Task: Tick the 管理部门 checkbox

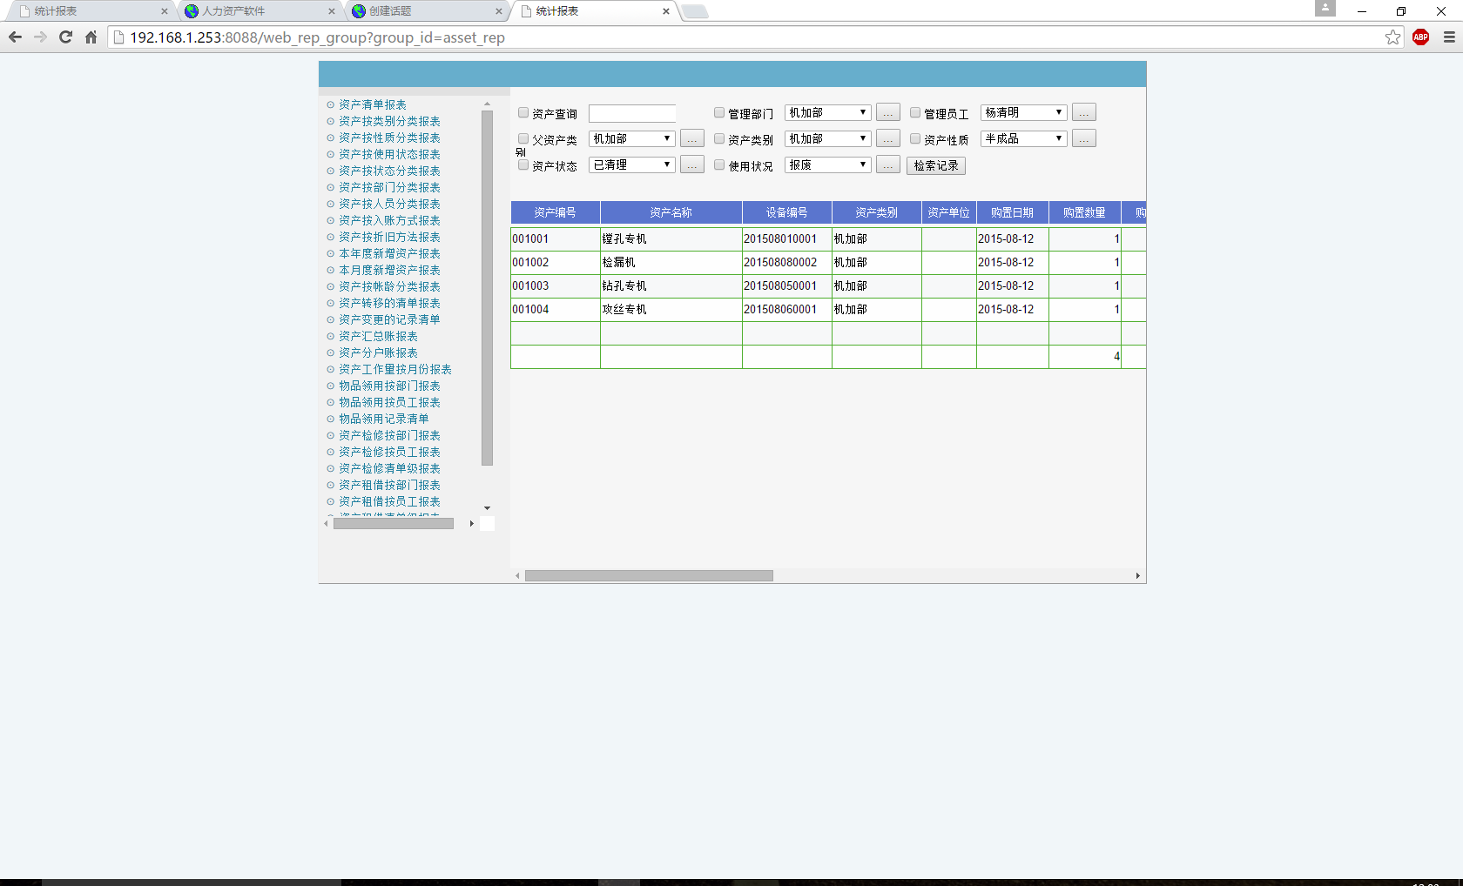Action: [719, 113]
